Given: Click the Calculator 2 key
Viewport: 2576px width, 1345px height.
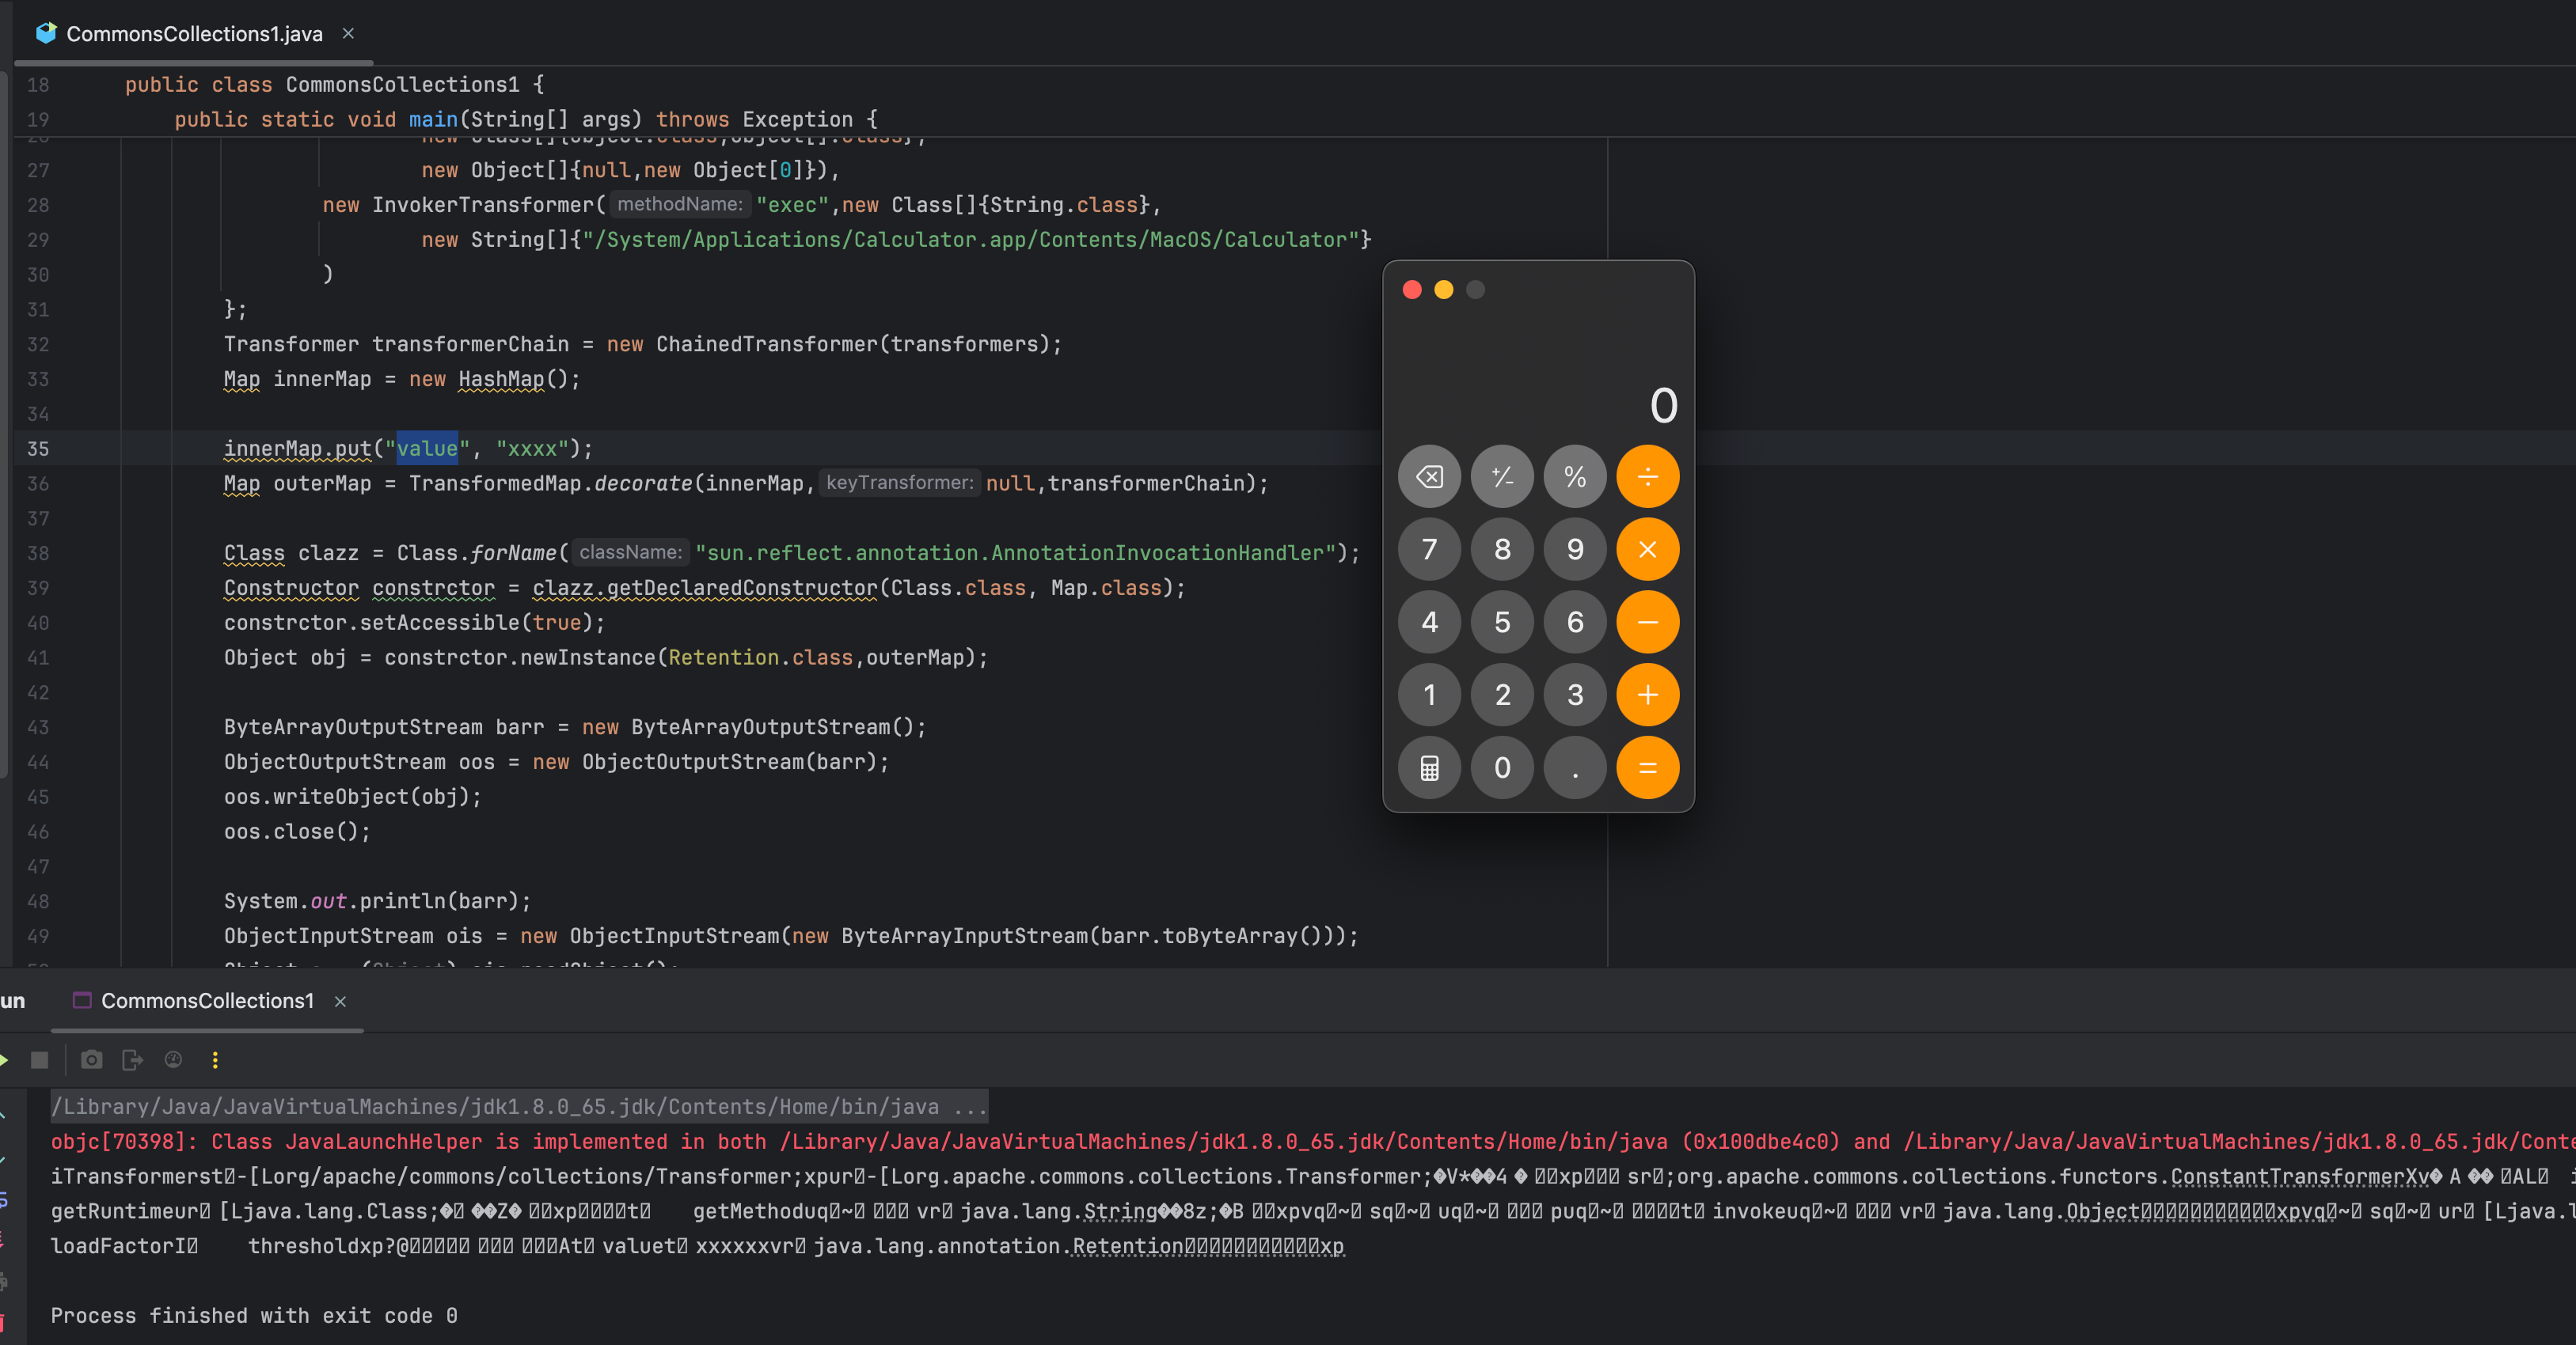Looking at the screenshot, I should 1502,695.
